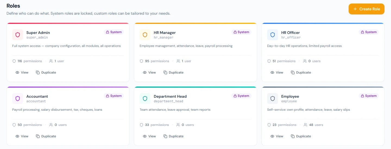Click the hr_manager role key text
This screenshot has width=391, height=149.
(163, 37)
